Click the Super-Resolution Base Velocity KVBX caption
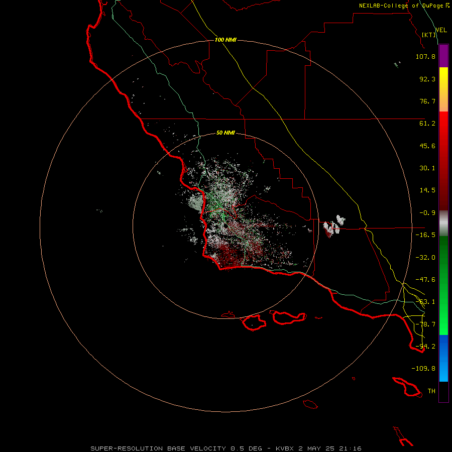The height and width of the screenshot is (452, 452). (225, 448)
